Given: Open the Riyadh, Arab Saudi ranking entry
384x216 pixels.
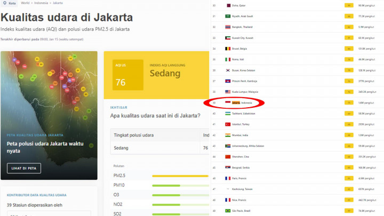Looking at the screenshot, I should pyautogui.click(x=243, y=16).
